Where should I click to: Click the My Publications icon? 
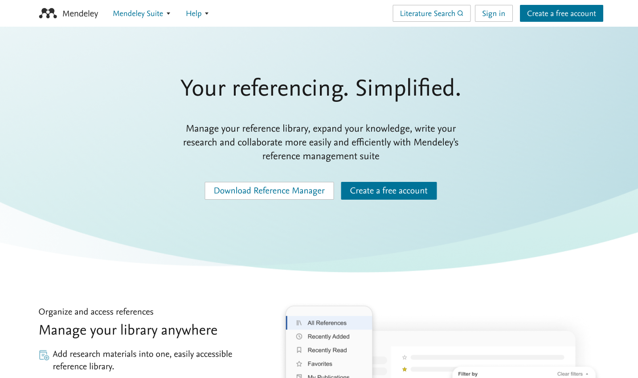point(299,376)
